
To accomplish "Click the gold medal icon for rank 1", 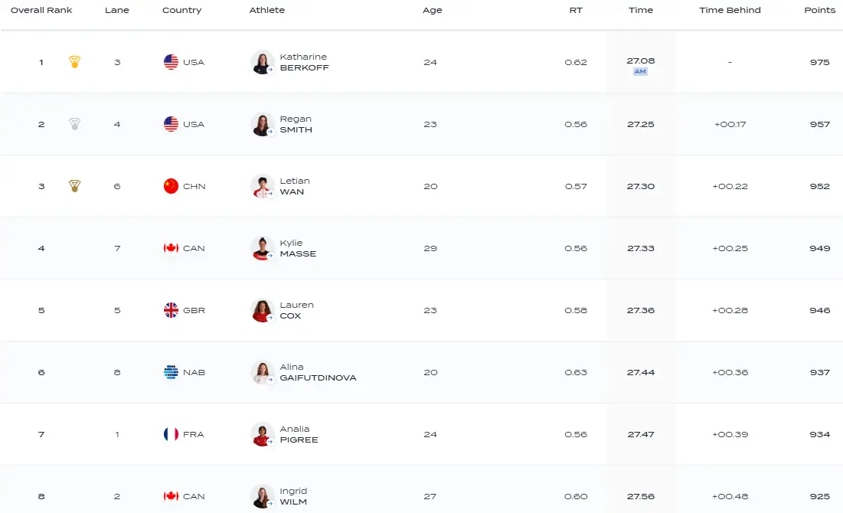I will coord(74,62).
